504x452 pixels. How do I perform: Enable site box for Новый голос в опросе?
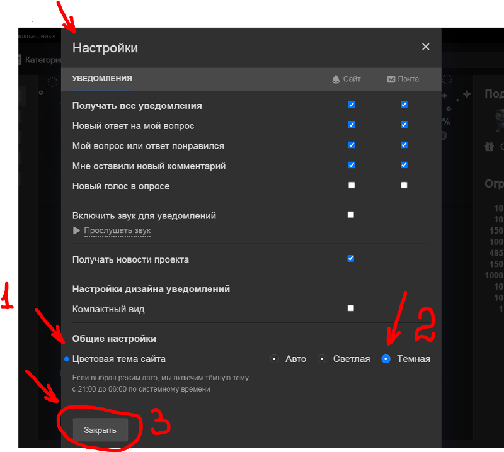pyautogui.click(x=352, y=185)
